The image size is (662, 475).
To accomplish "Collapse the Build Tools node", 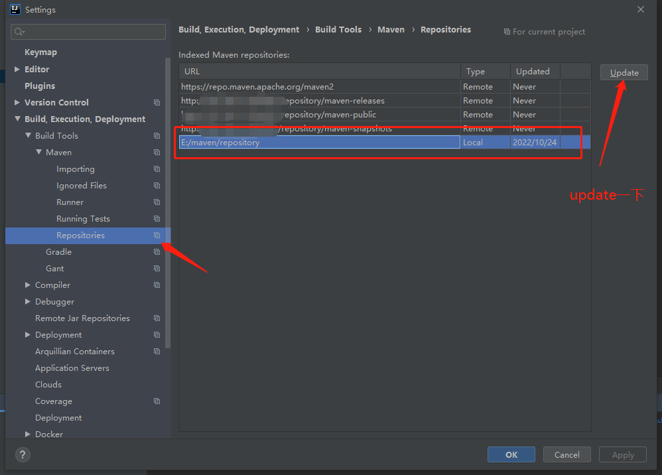I will 28,135.
